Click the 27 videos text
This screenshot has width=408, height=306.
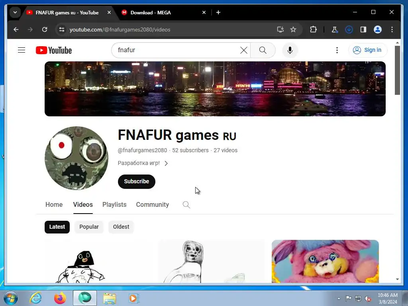(226, 150)
